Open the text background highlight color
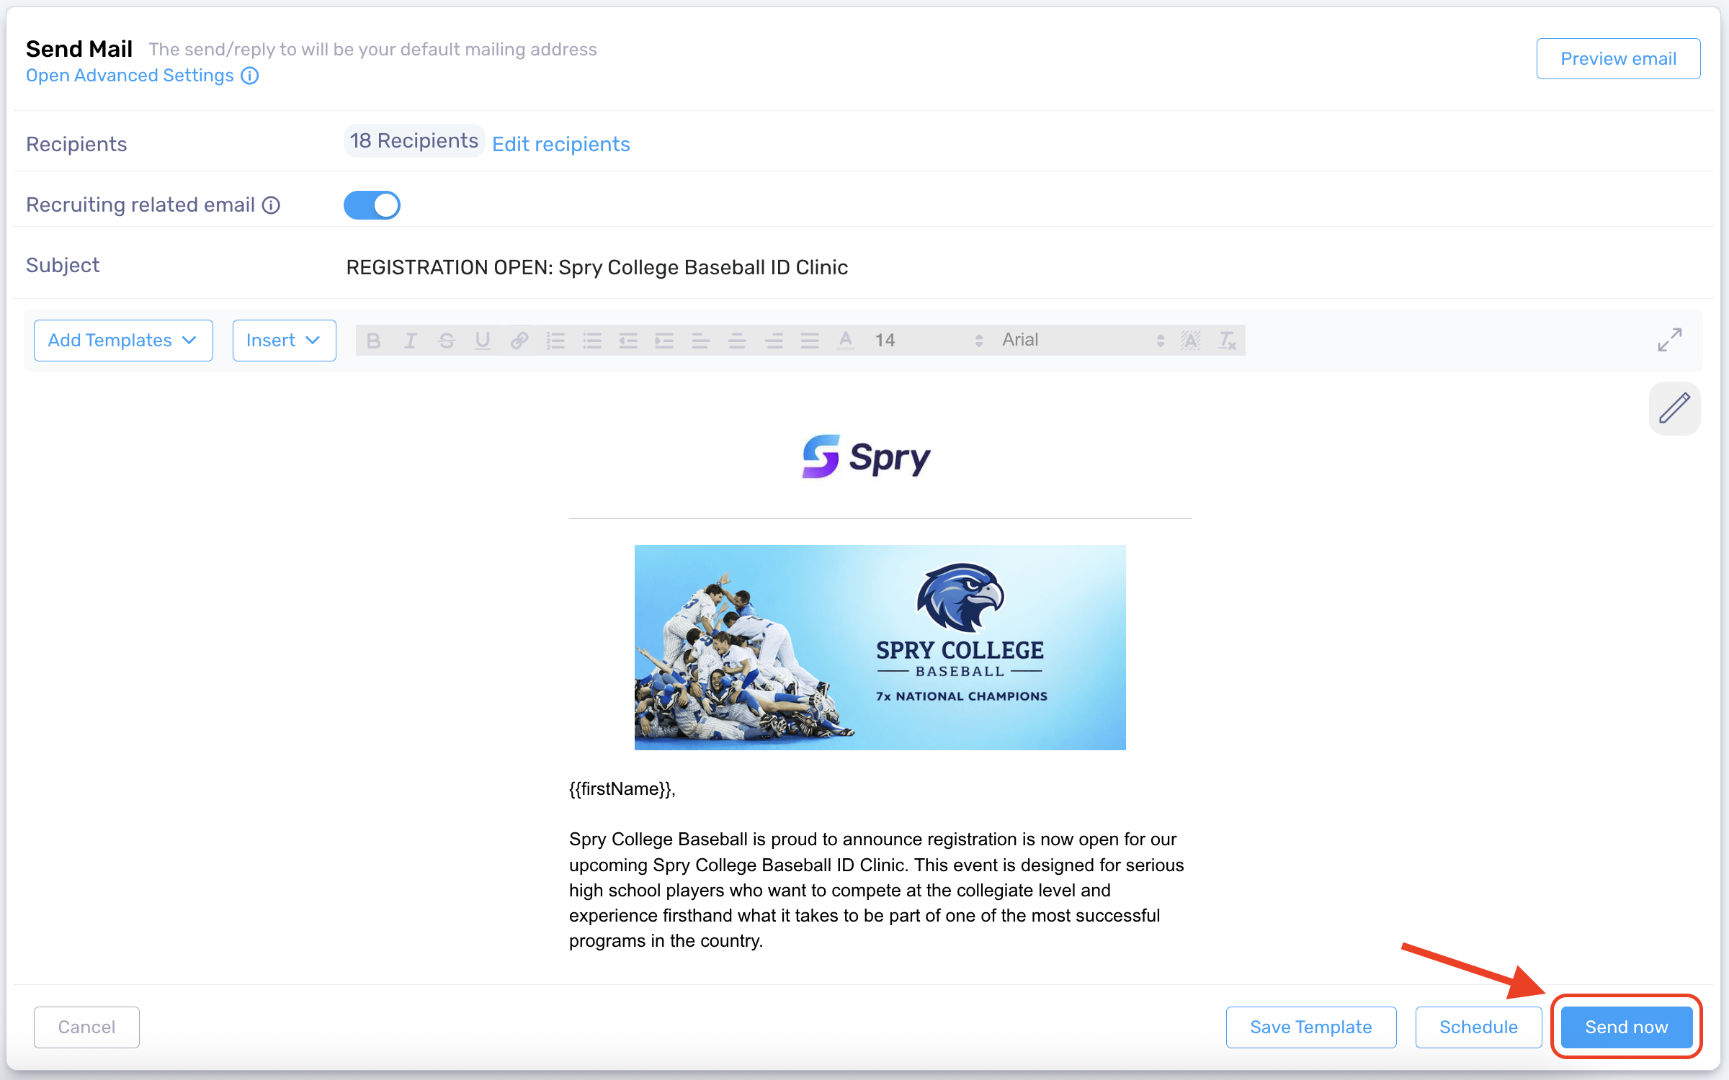Screen dimensions: 1729x1080 tap(1191, 341)
